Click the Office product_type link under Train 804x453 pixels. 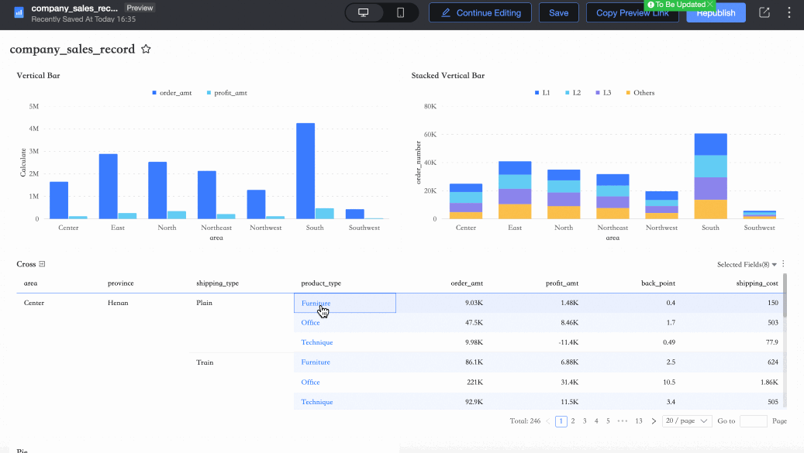(310, 383)
